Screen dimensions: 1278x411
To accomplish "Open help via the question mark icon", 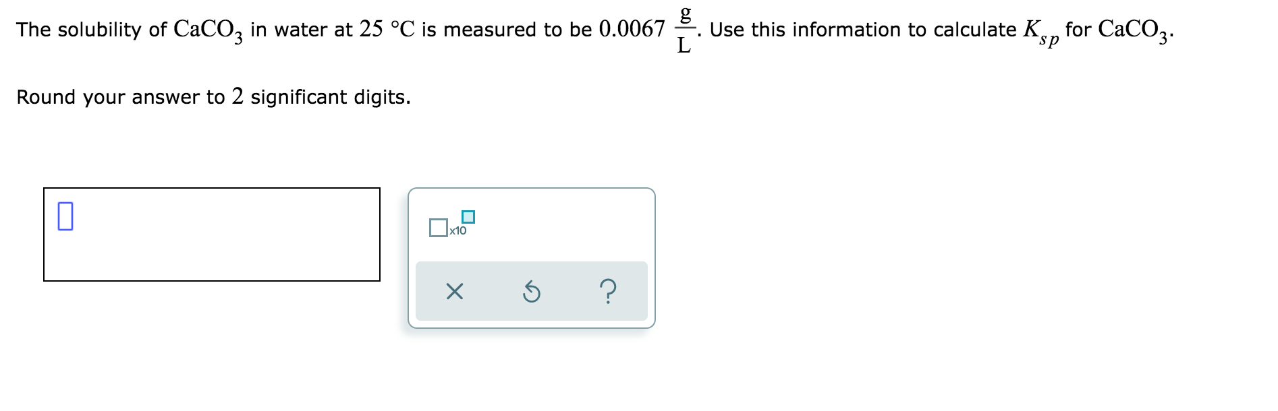I will point(608,291).
